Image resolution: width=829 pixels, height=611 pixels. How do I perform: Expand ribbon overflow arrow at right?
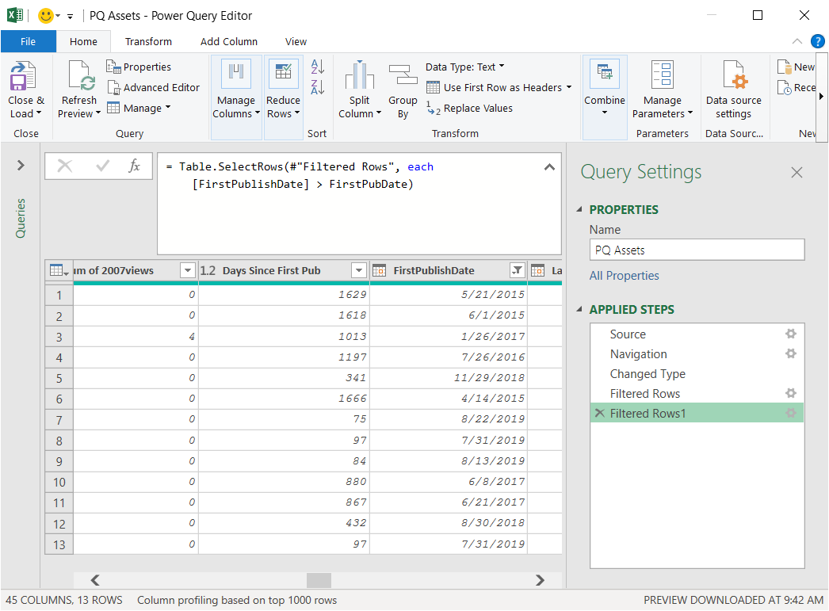[x=821, y=96]
